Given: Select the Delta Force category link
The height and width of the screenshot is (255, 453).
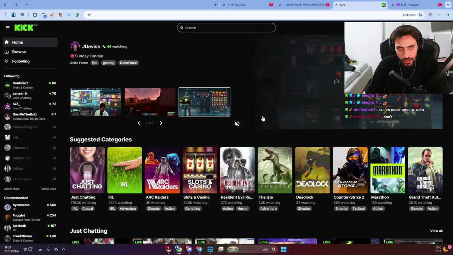Looking at the screenshot, I should 79,63.
